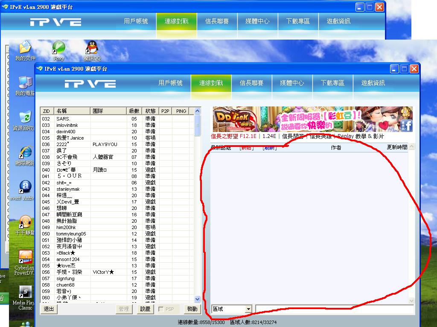Open 信長聯賽 tab in back window

coord(217,21)
